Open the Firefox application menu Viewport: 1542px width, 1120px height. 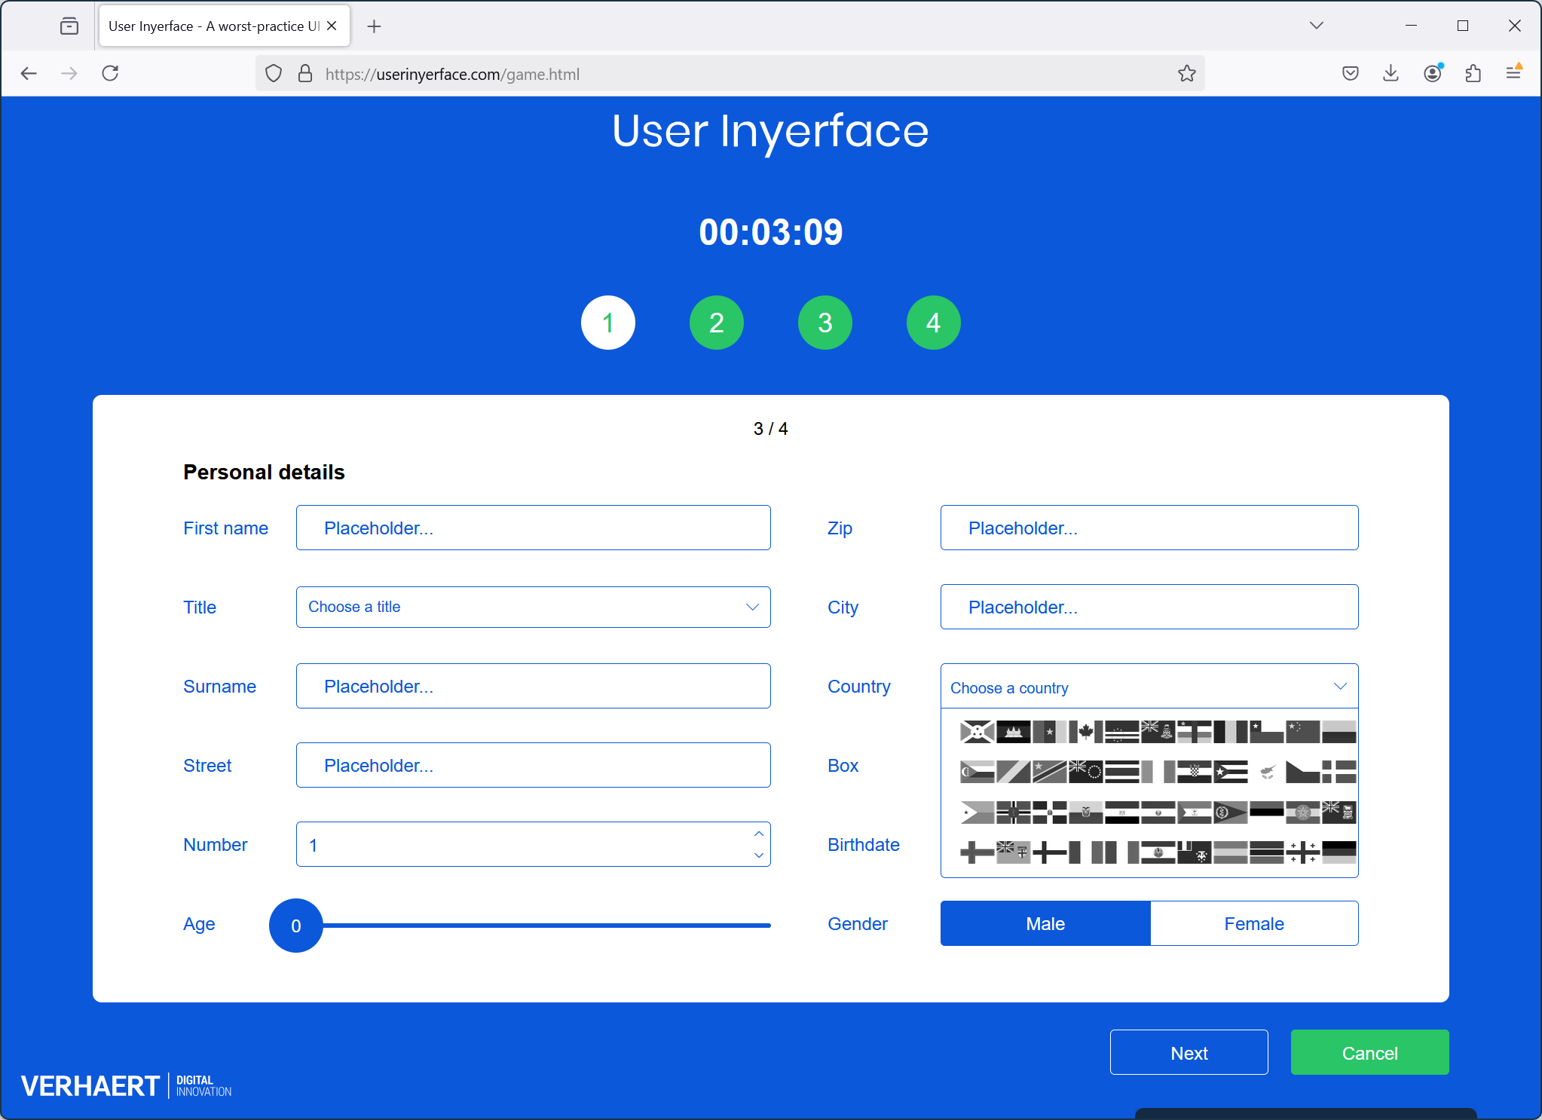click(1513, 73)
